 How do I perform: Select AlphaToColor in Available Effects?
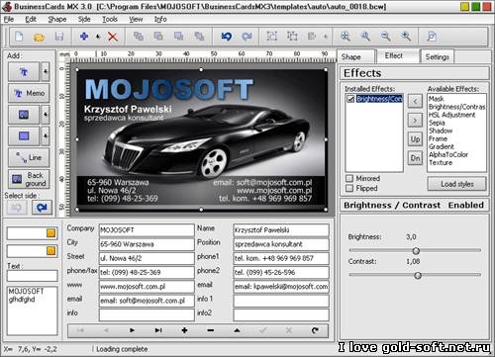[448, 154]
